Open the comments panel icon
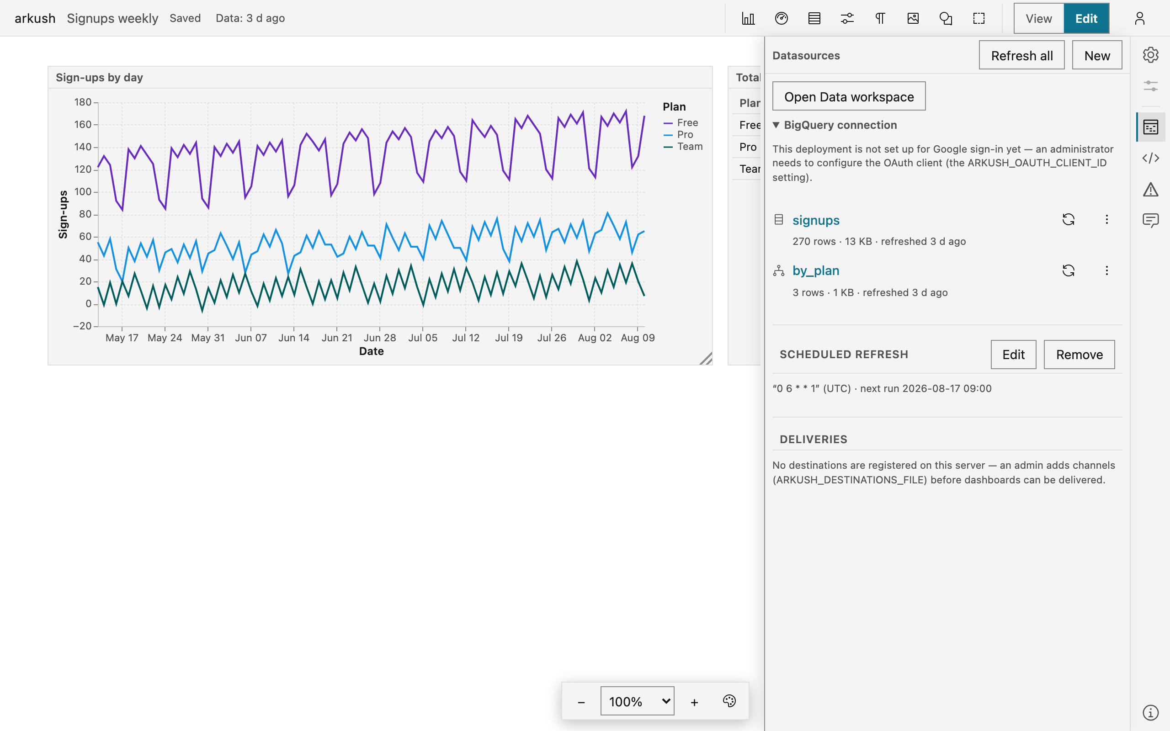 (1151, 221)
